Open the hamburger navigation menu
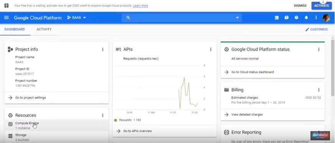Screen dimensions: 335x143 point(7,18)
